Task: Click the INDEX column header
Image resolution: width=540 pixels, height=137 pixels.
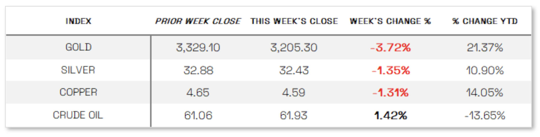Action: 78,21
